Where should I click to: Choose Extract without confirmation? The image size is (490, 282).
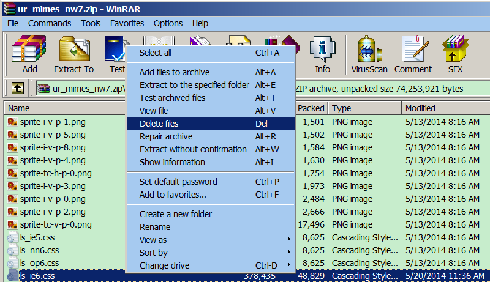[x=211, y=149]
